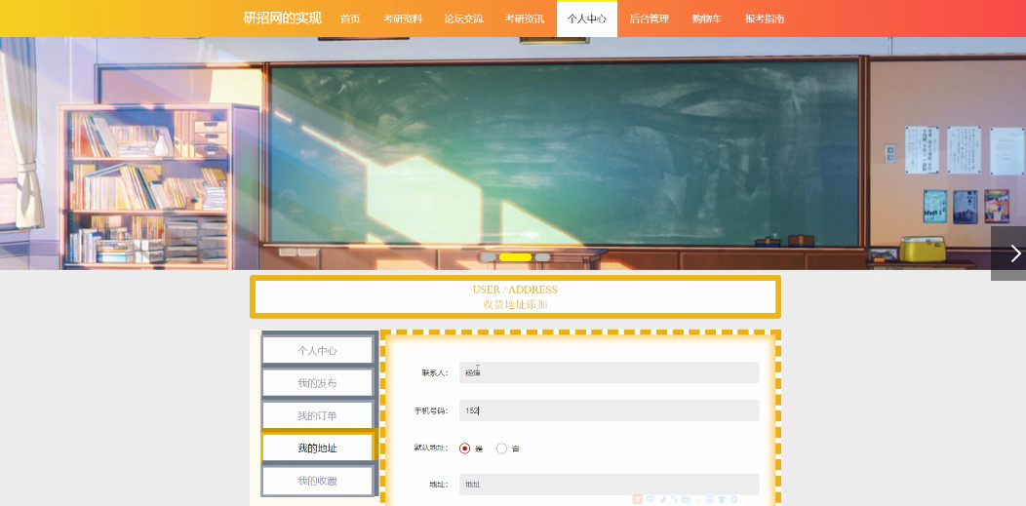This screenshot has height=506, width=1026.
Task: Open 我的发布 in the sidebar
Action: 317,383
